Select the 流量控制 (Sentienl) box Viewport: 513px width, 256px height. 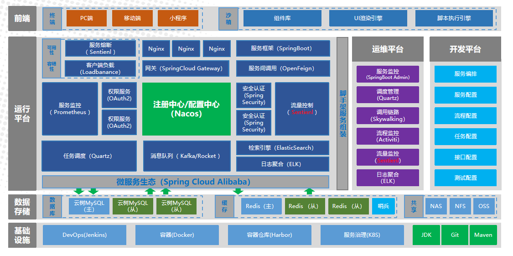[302, 109]
